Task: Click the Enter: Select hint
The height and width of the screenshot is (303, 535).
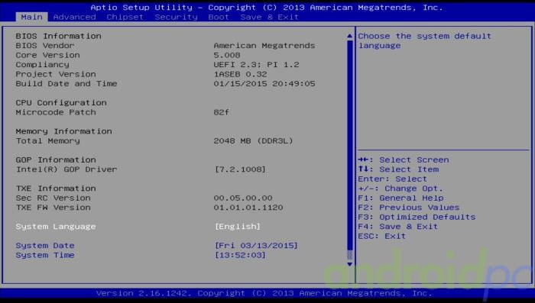Action: click(x=392, y=179)
